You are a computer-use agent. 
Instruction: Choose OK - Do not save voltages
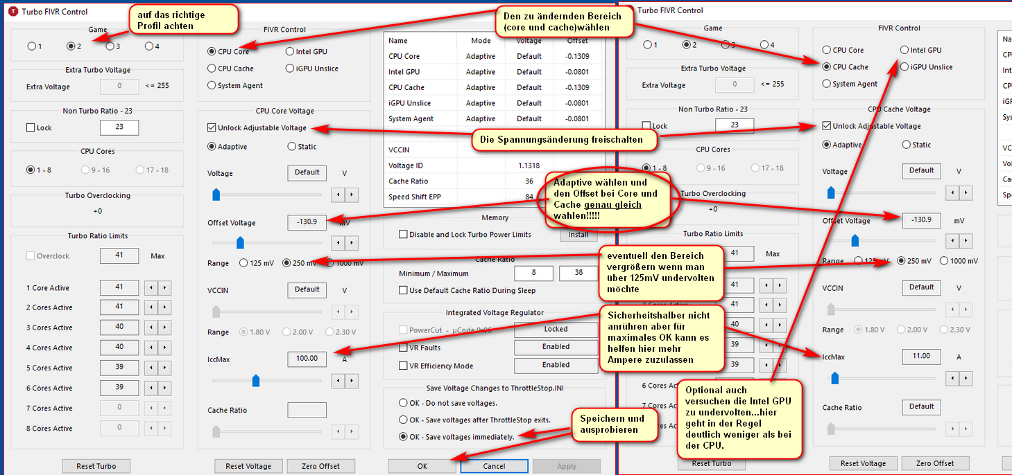pyautogui.click(x=404, y=403)
